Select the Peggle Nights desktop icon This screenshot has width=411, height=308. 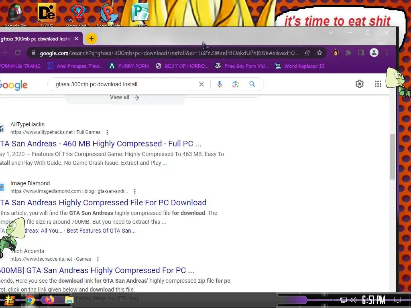[x=109, y=14]
